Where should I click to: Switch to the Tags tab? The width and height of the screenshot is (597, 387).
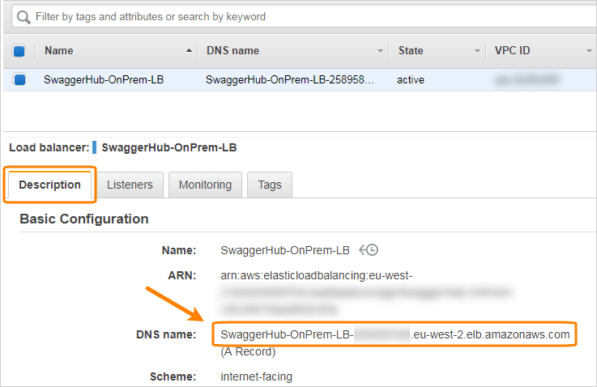270,185
